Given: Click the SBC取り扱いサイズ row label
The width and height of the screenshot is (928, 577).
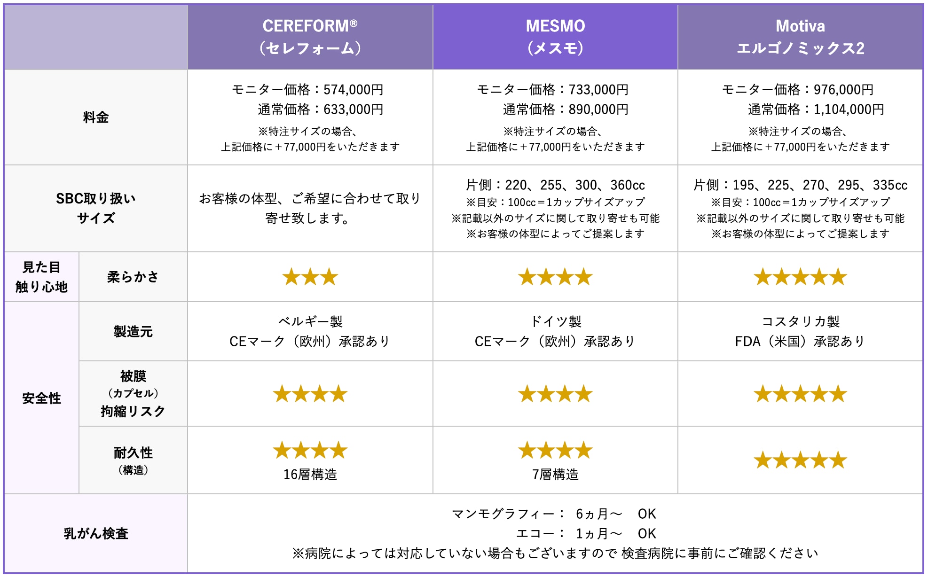Looking at the screenshot, I should [x=96, y=208].
